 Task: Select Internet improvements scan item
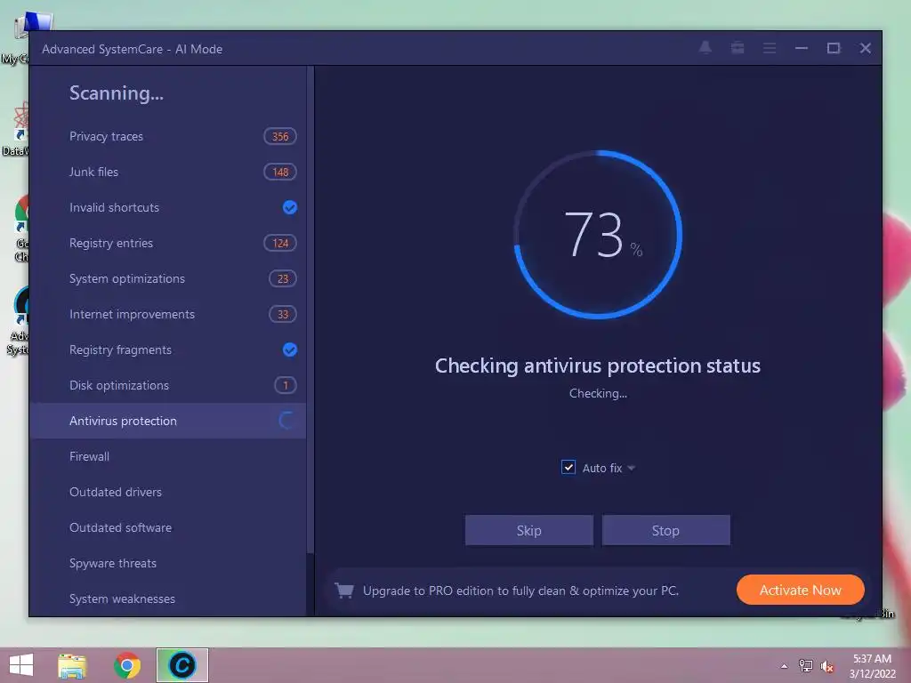click(168, 314)
